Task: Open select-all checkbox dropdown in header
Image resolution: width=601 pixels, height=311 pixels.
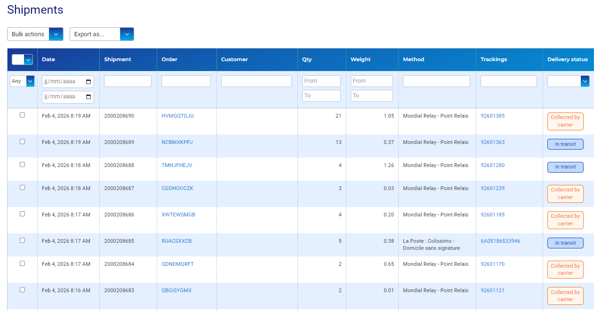Action: pyautogui.click(x=28, y=60)
